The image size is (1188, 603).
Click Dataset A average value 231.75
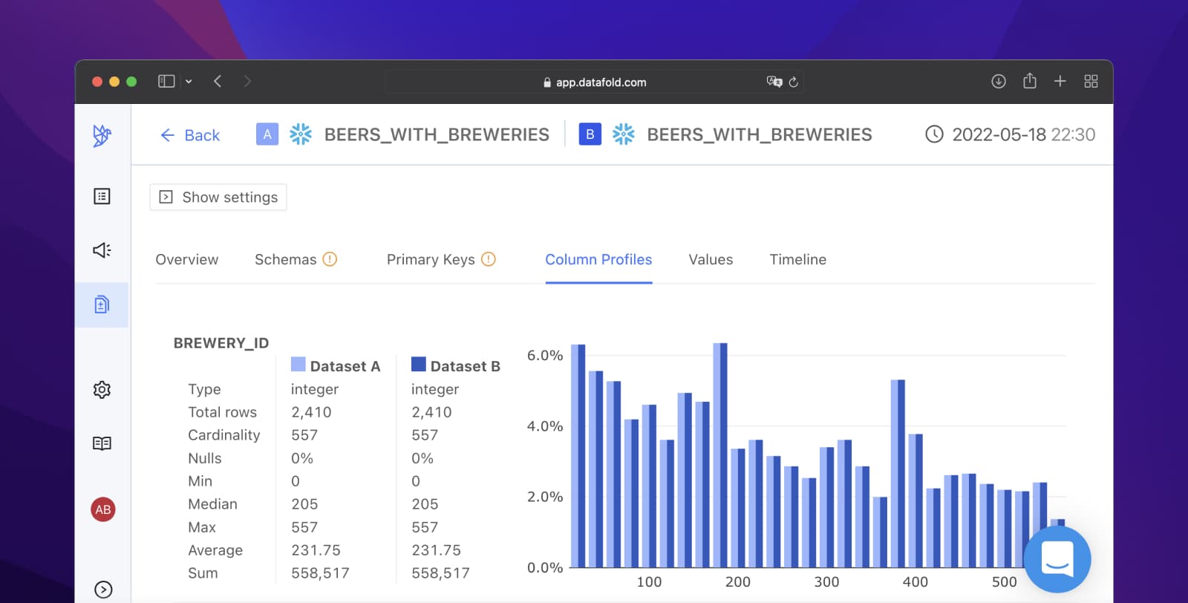point(316,550)
